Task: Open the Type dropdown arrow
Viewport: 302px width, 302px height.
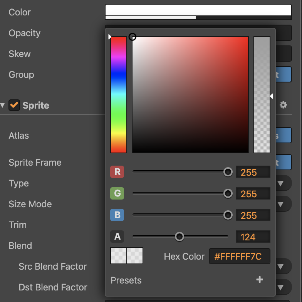Action: pyautogui.click(x=284, y=183)
